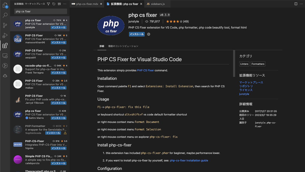Refresh the extensions list
This screenshot has width=305, height=172.
click(x=53, y=4)
